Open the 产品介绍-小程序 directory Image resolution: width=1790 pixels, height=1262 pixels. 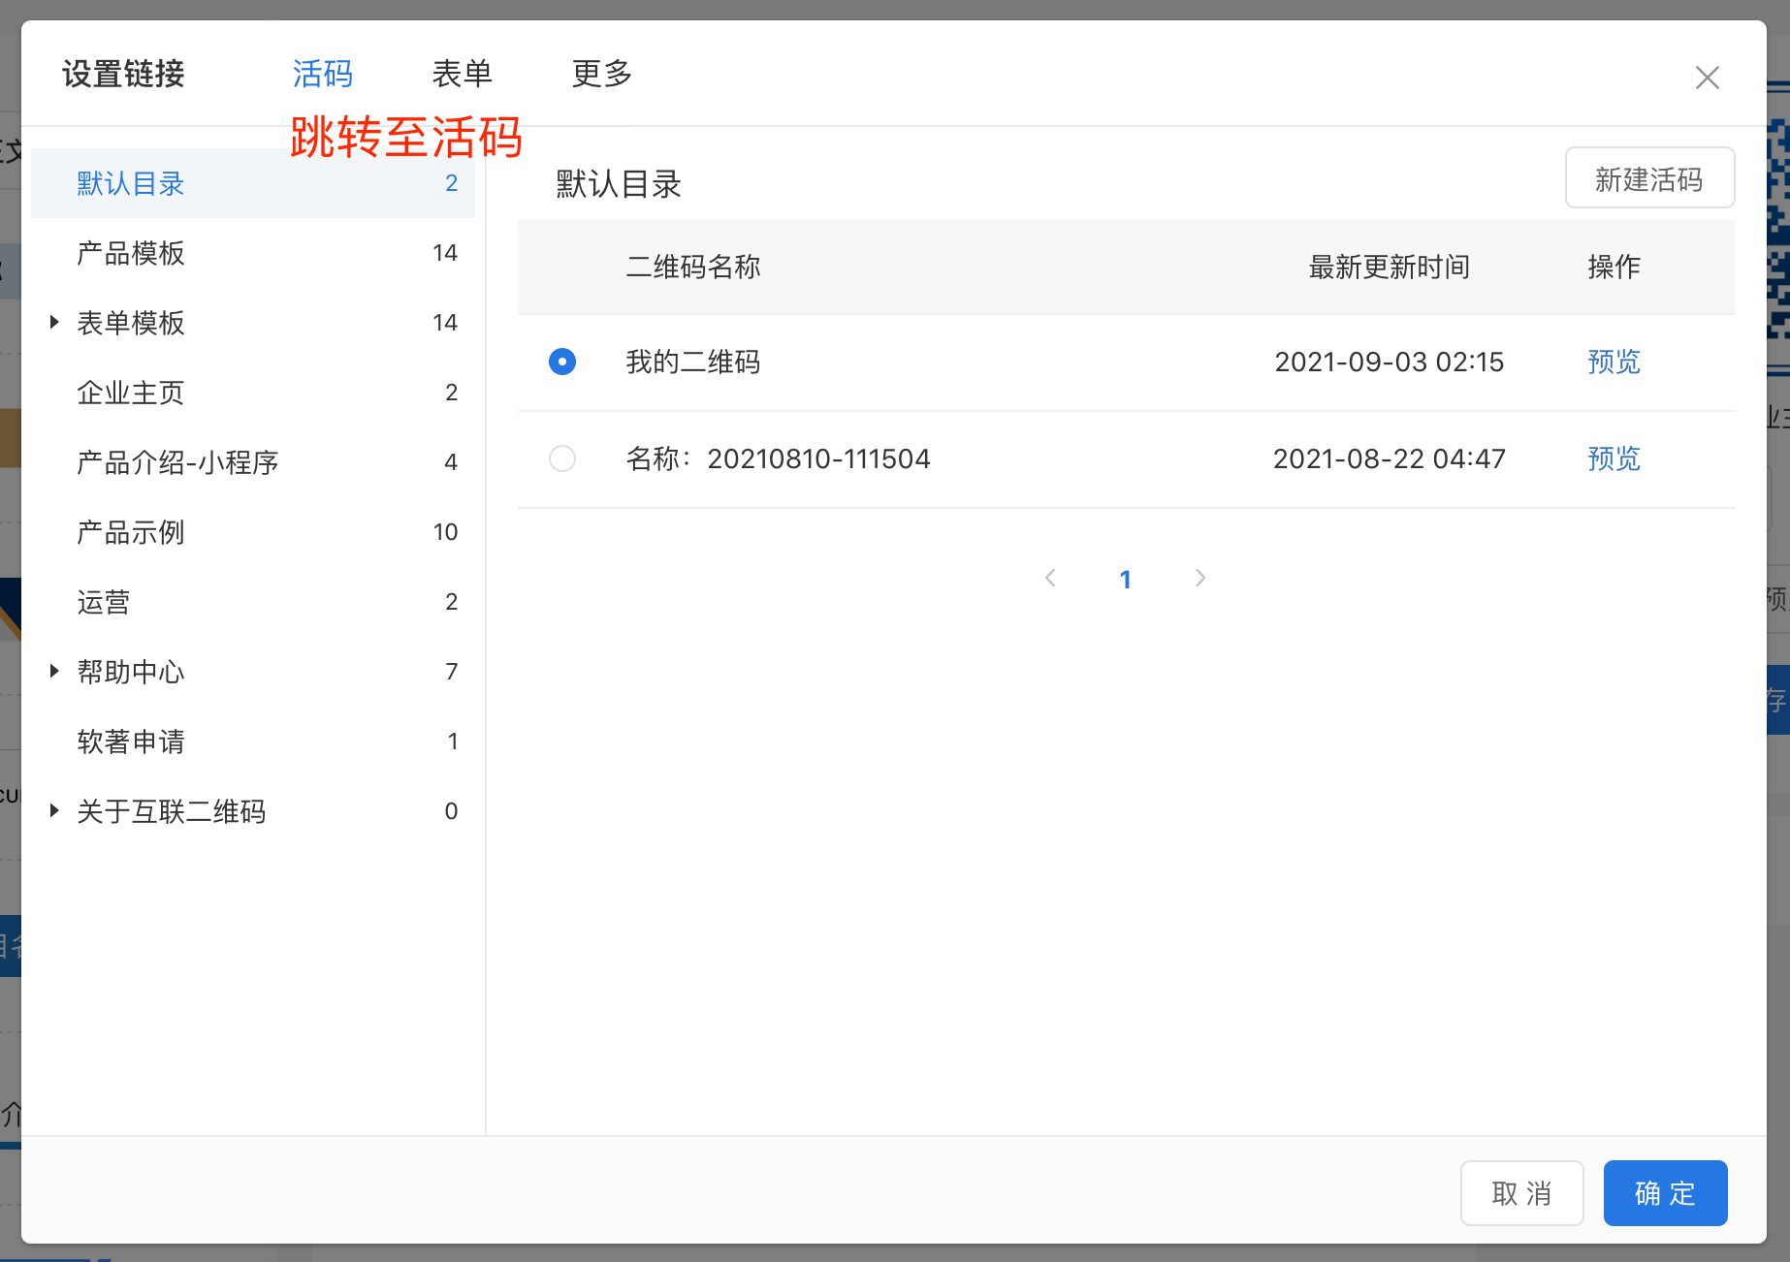[x=177, y=462]
